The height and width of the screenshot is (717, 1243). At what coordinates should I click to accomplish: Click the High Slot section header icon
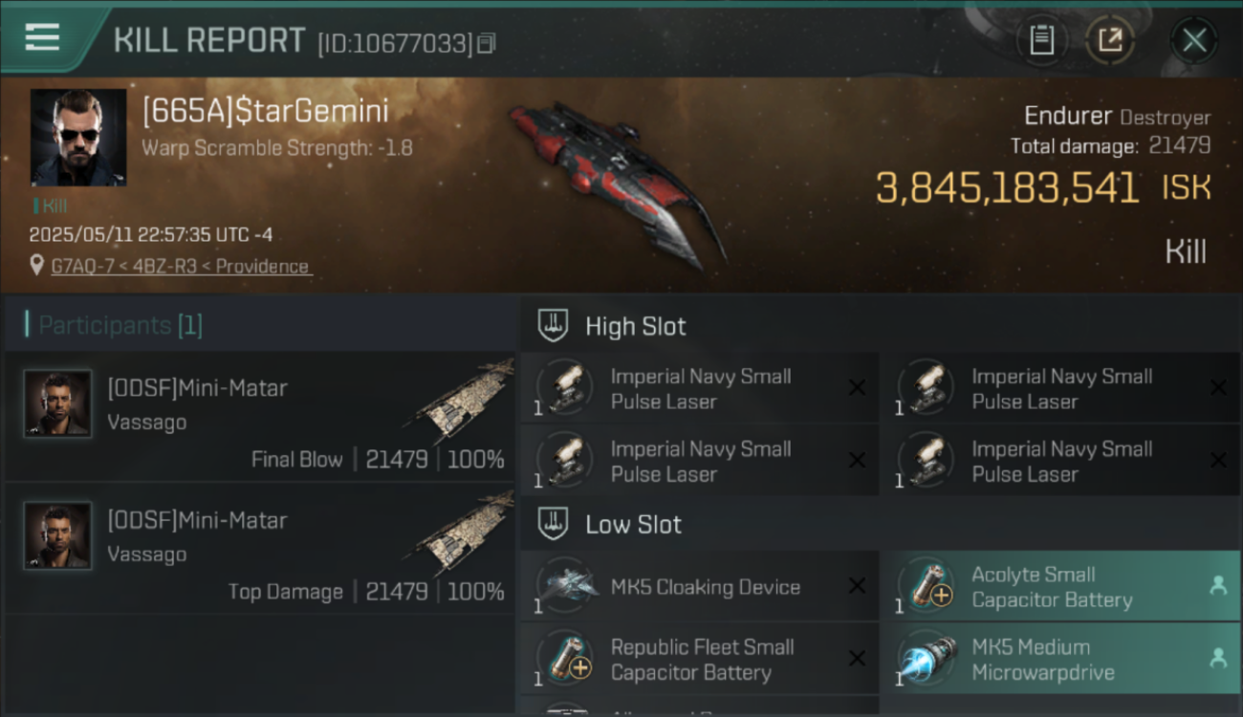(x=554, y=325)
